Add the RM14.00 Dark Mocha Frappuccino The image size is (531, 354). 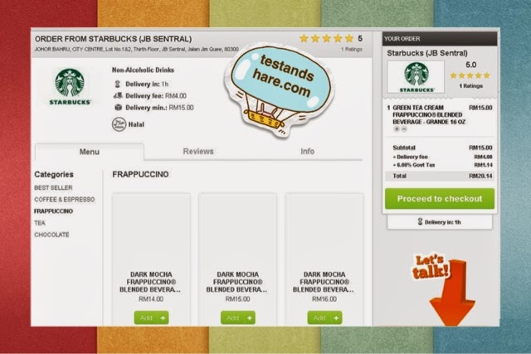pos(151,318)
